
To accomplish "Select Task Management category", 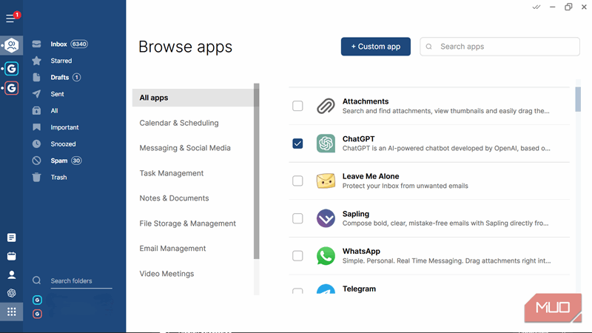I will [x=172, y=173].
